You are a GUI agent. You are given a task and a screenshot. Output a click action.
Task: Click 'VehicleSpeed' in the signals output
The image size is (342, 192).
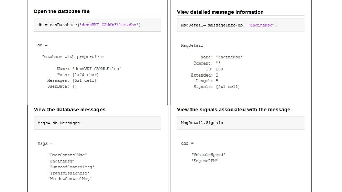(208, 155)
